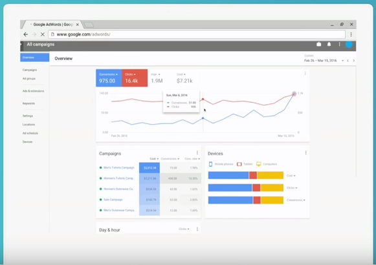
Task: Open the Devices card three-dot menu
Action: [x=305, y=153]
